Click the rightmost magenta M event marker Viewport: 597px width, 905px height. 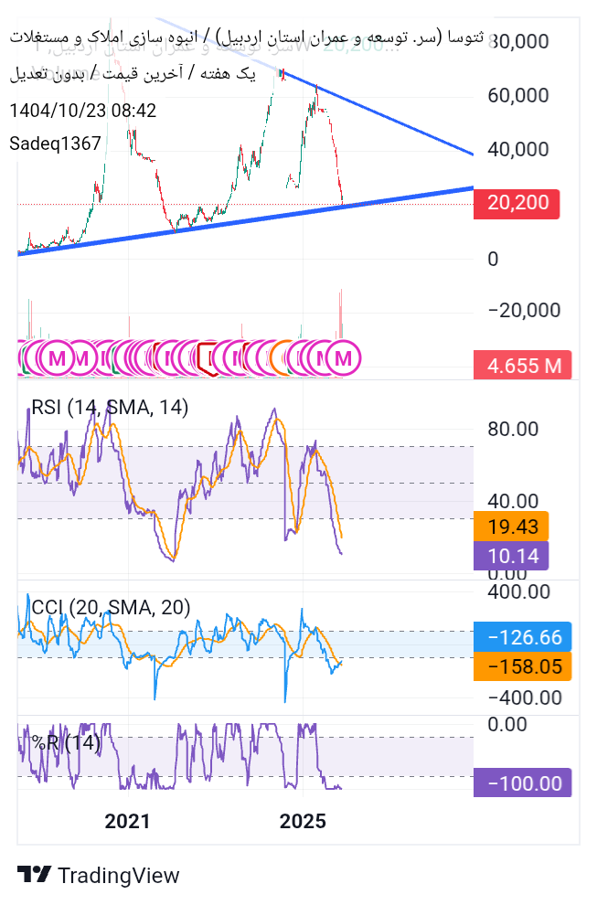(x=345, y=358)
